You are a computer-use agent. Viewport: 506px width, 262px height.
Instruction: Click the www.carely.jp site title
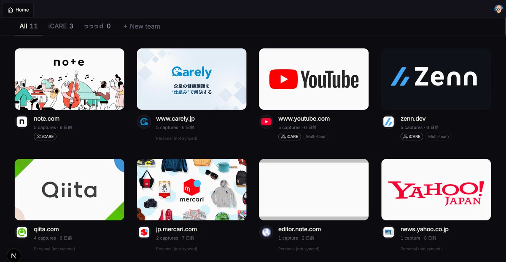(175, 119)
